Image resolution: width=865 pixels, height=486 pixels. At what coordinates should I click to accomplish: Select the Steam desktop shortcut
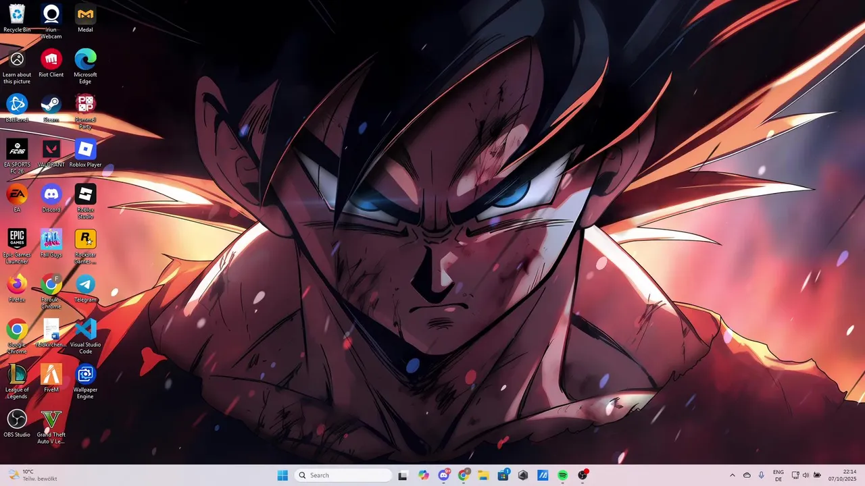tap(51, 108)
